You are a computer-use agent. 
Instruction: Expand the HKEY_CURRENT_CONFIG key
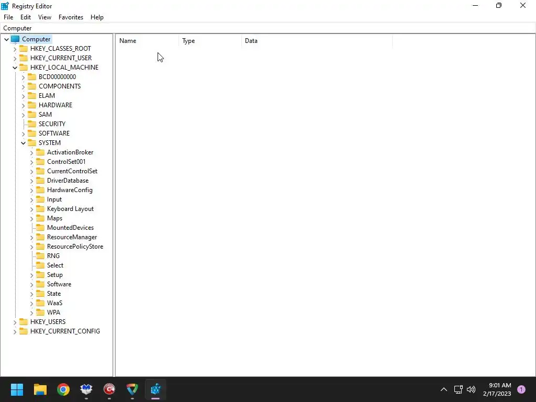(x=15, y=331)
